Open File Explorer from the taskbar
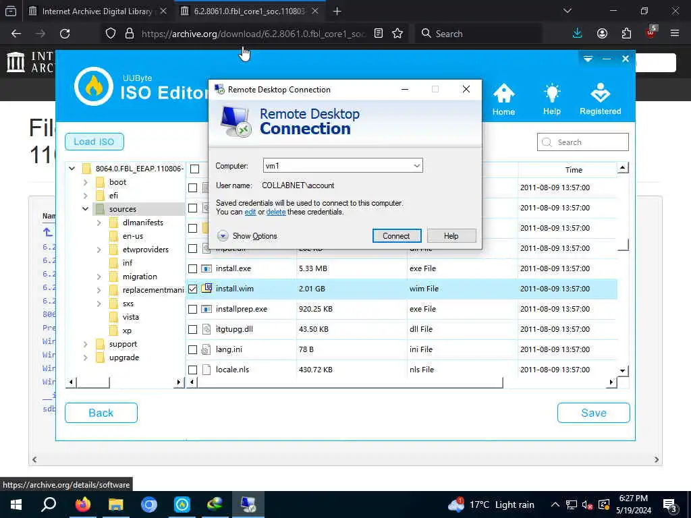This screenshot has width=691, height=518. 115,505
